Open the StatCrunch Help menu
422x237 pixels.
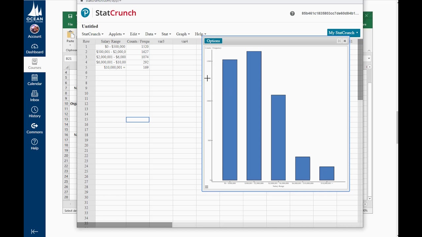(200, 34)
